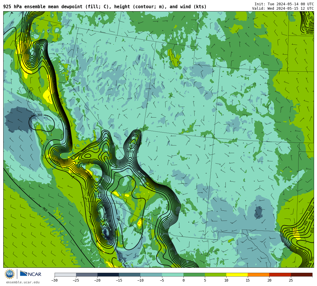
Task: Click the -5 legend tick label
Action: [162, 280]
